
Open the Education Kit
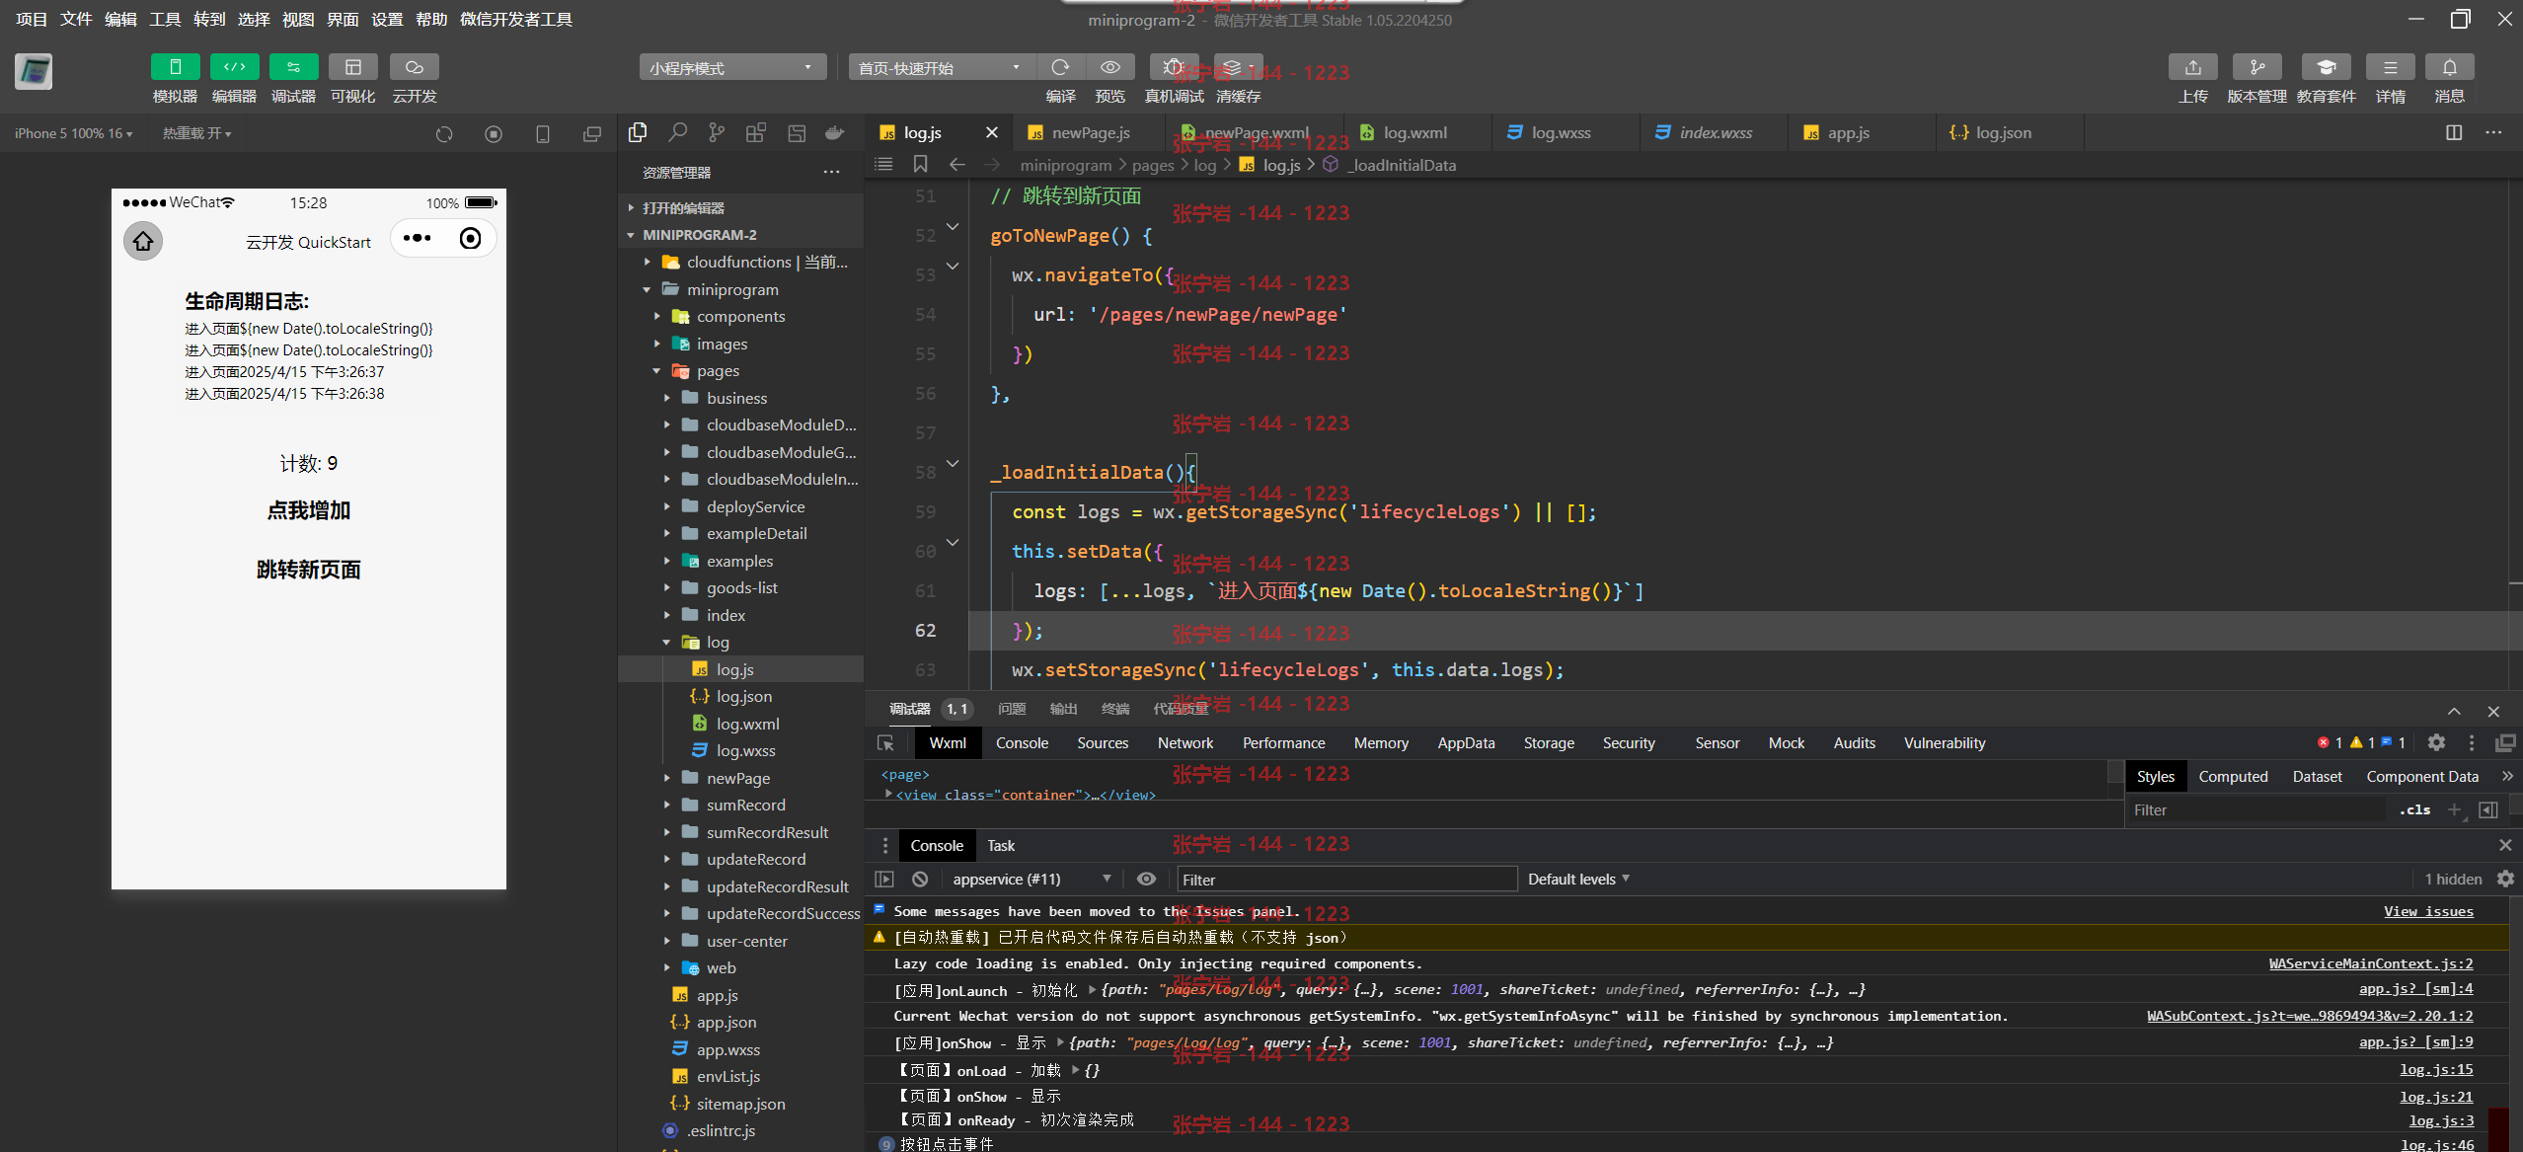click(2326, 67)
